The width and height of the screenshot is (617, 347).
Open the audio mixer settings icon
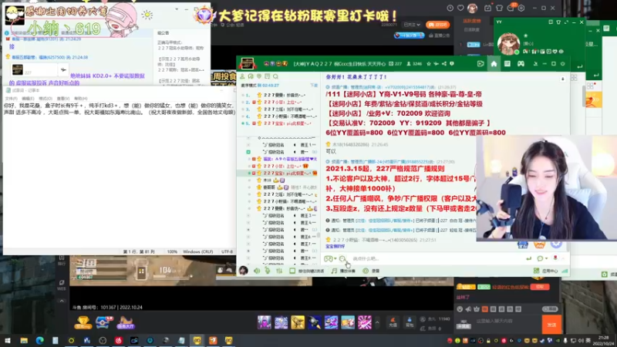point(279,271)
